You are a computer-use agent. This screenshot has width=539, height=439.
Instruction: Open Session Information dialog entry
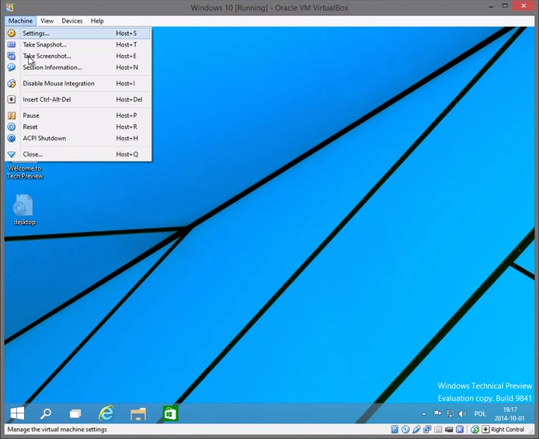[78, 67]
